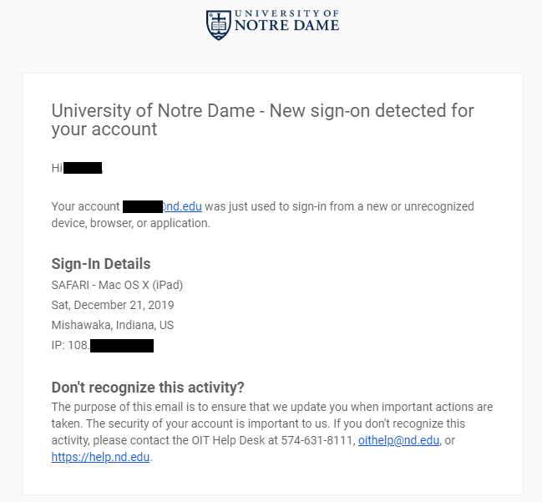Click the redacted name after Hi
542x502 pixels.
[x=83, y=168]
